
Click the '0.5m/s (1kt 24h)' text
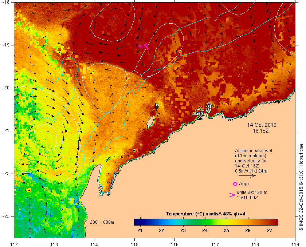tap(251, 171)
